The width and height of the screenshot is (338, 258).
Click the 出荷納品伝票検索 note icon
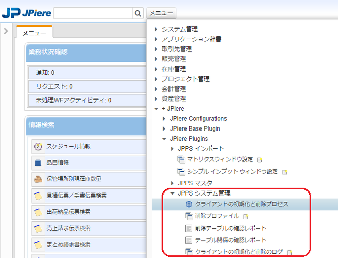click(x=38, y=212)
